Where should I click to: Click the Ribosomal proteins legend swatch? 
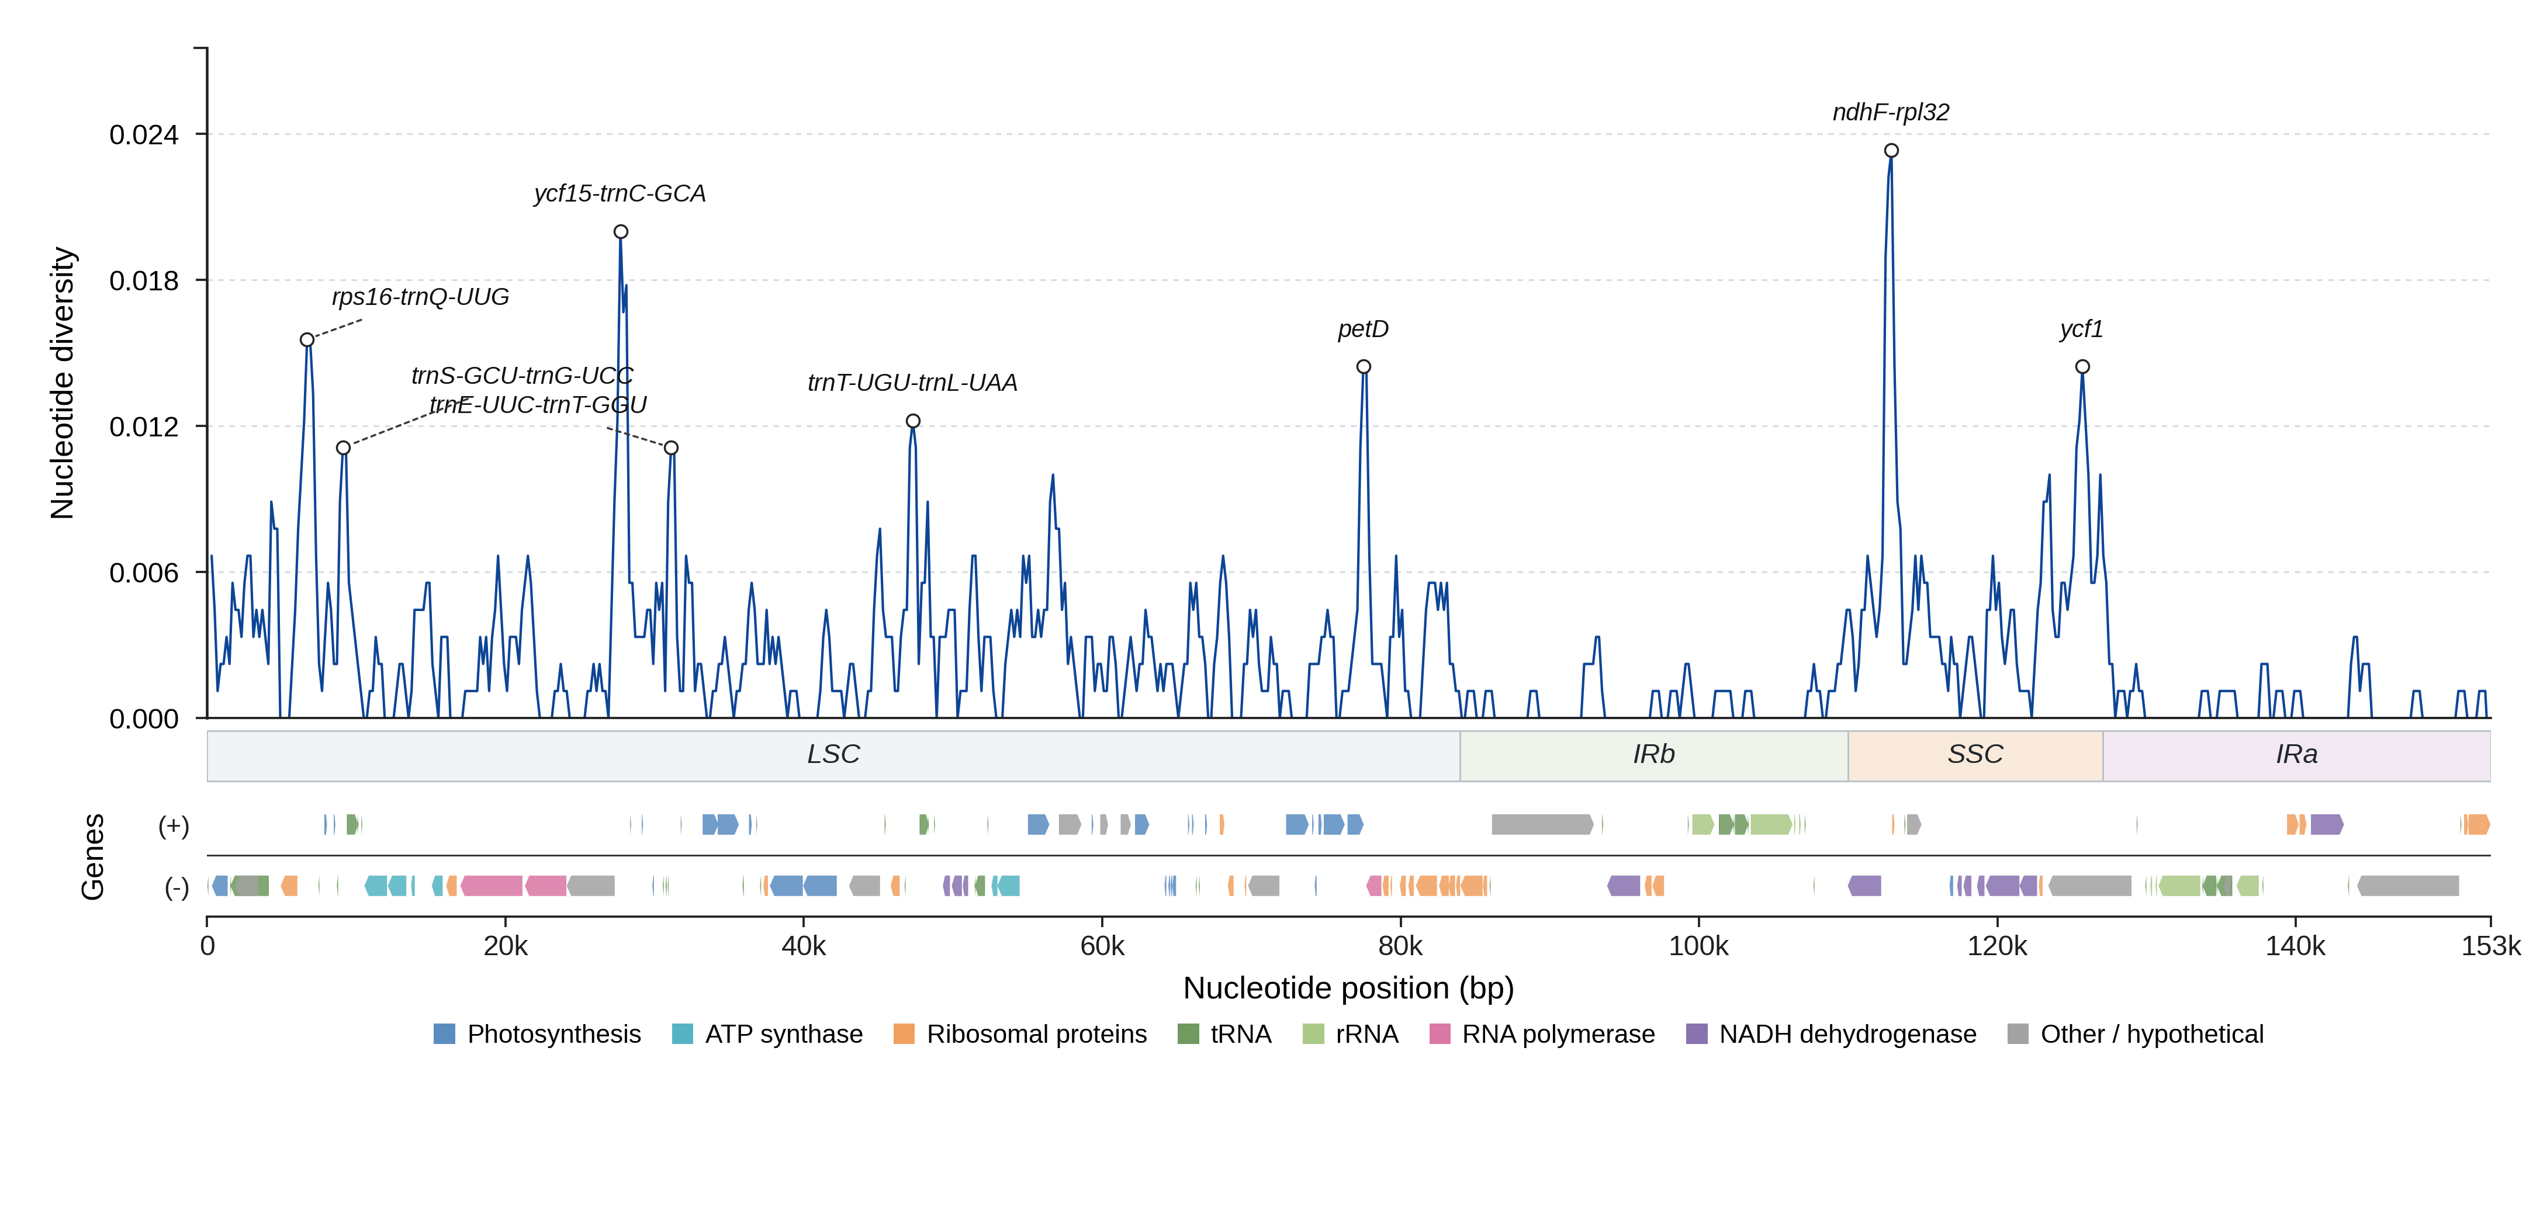(x=904, y=1034)
